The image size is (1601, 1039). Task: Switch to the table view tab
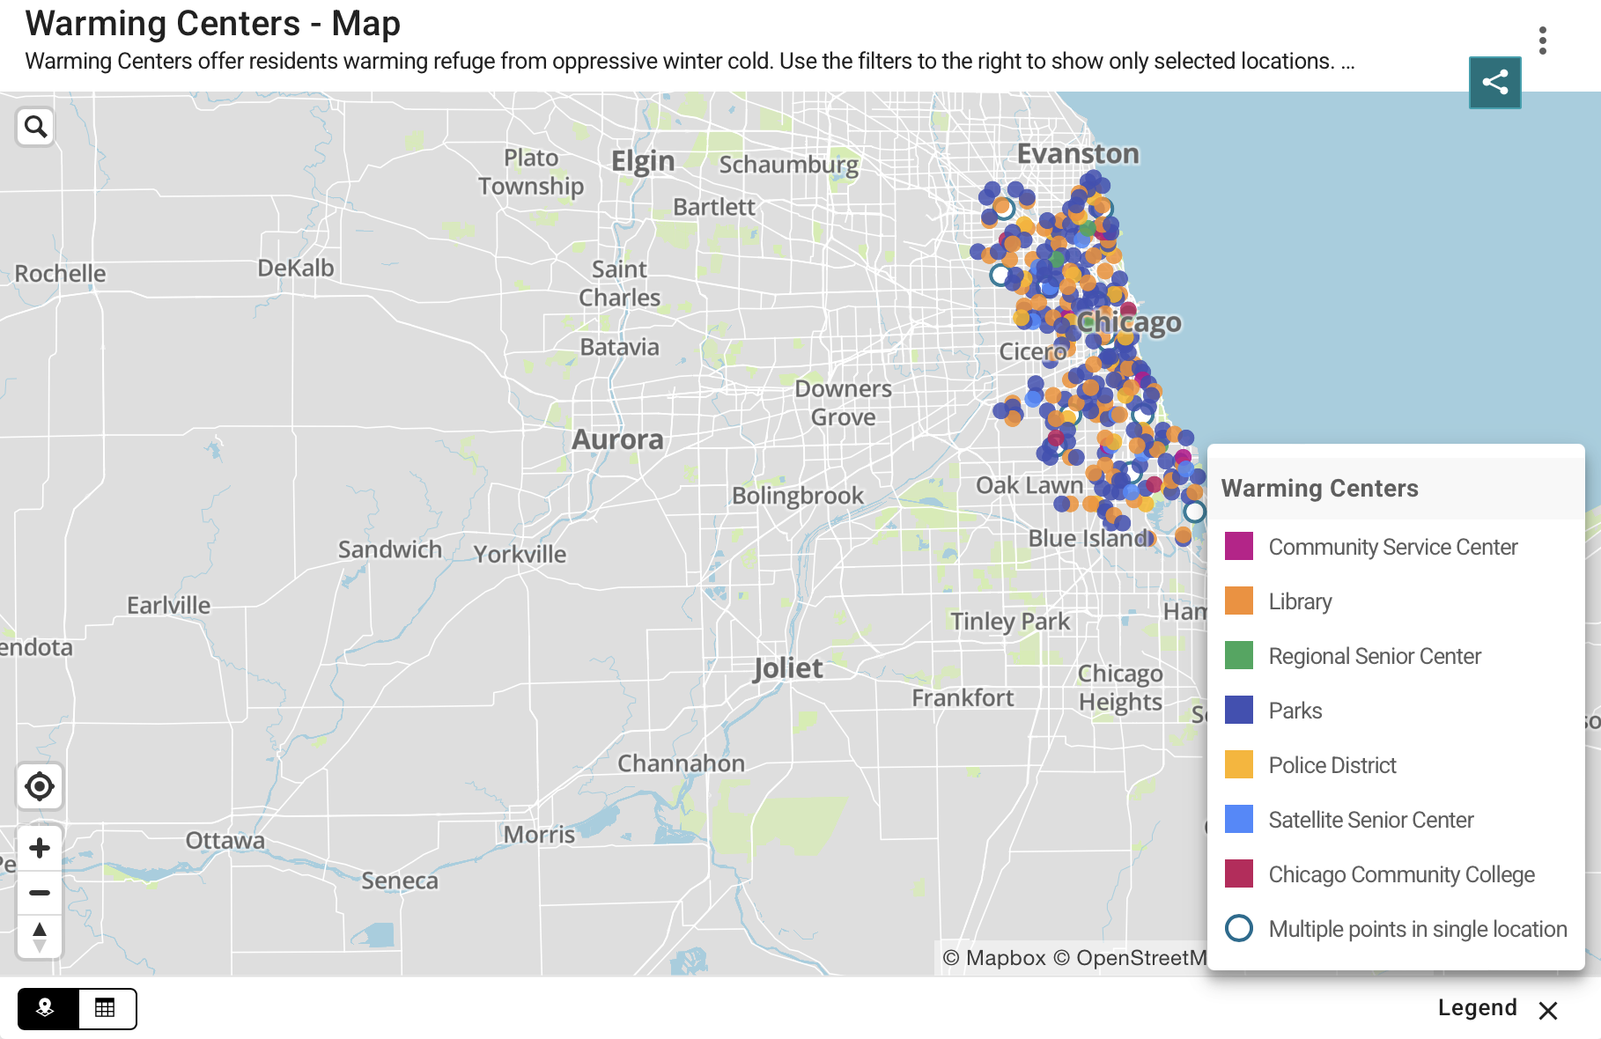(105, 1008)
